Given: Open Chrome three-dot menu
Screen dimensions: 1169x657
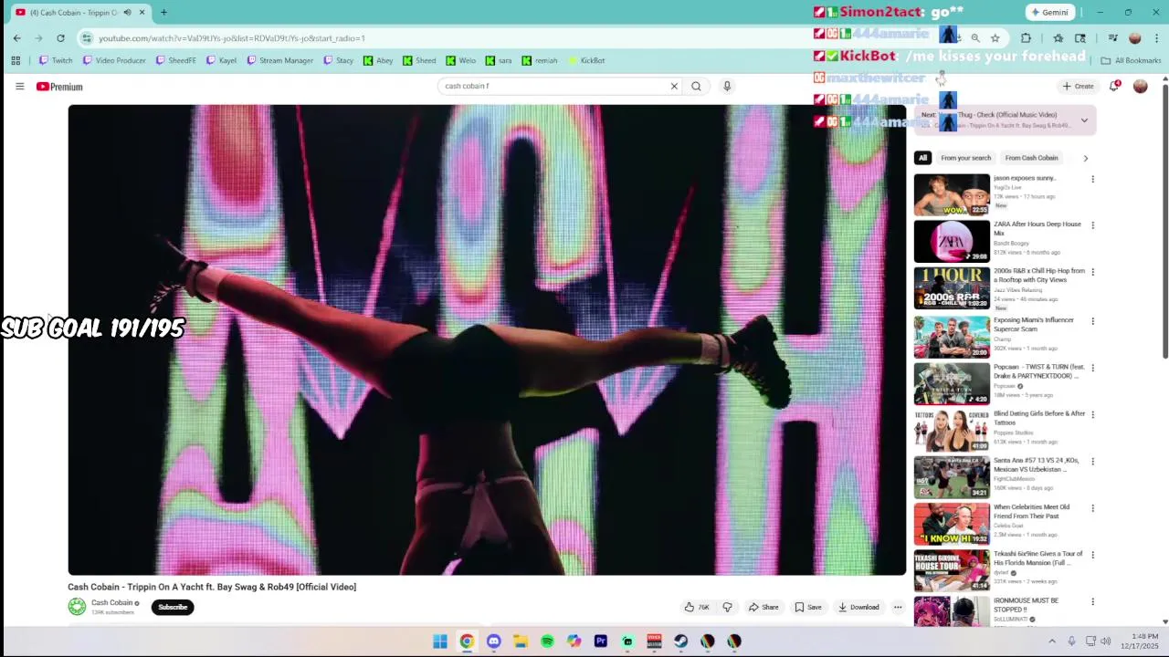Looking at the screenshot, I should coord(1157,37).
